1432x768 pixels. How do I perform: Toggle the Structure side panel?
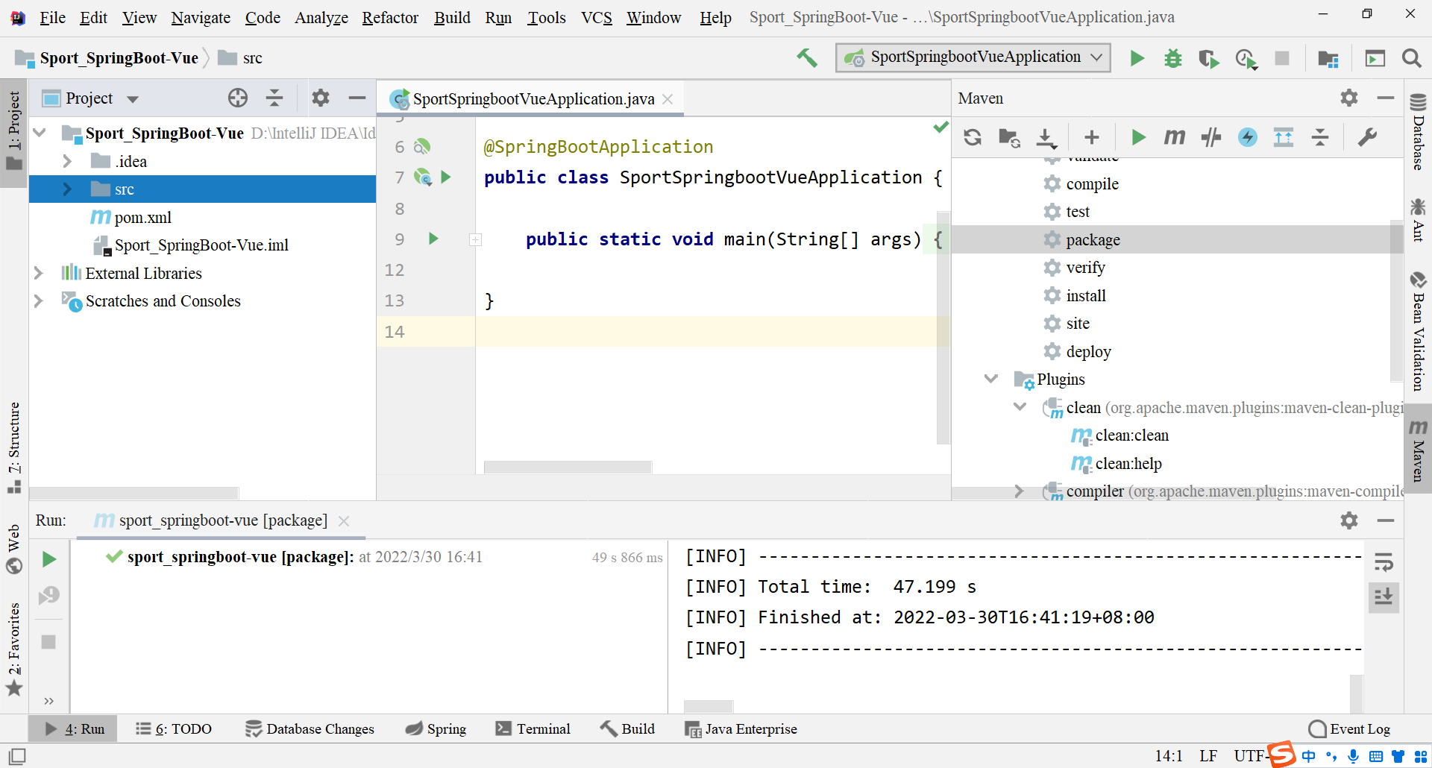[x=14, y=447]
